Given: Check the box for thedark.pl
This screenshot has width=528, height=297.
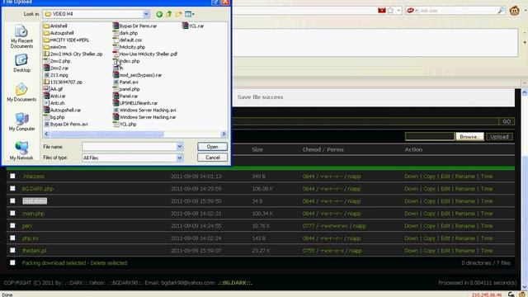Looking at the screenshot, I should 12,250.
